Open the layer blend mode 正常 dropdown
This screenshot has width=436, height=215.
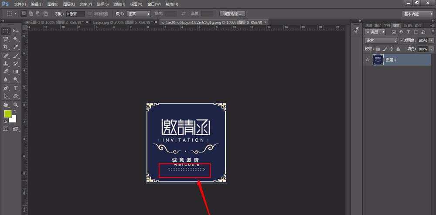pos(381,41)
